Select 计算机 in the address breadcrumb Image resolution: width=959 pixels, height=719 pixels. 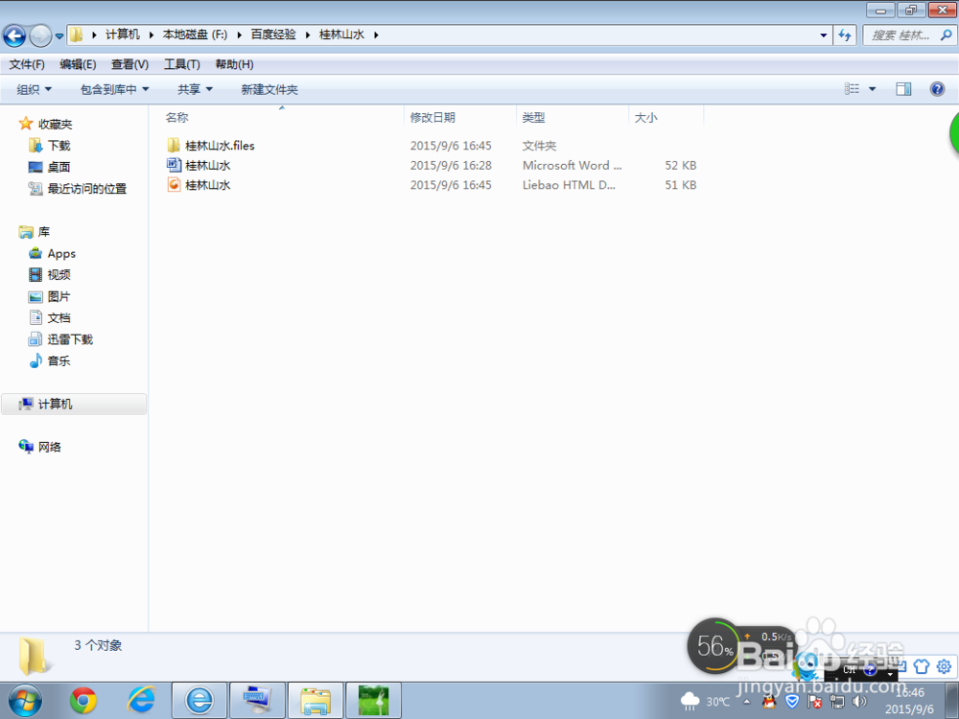tap(123, 35)
